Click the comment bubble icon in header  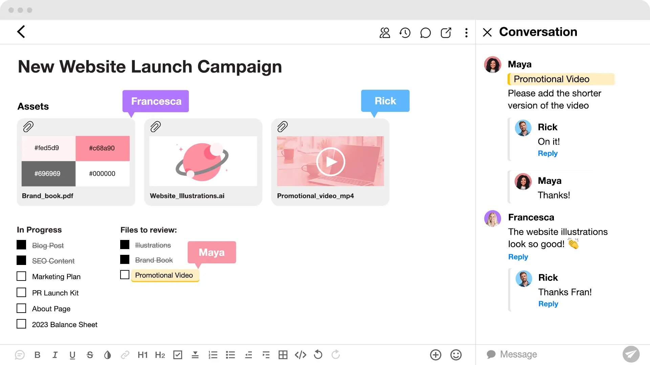point(425,33)
